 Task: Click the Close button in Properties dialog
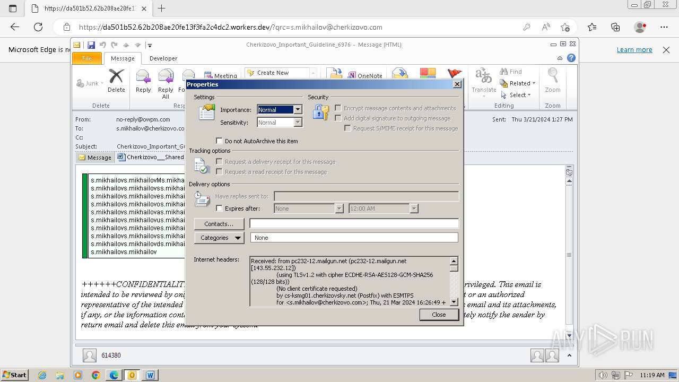tap(439, 315)
